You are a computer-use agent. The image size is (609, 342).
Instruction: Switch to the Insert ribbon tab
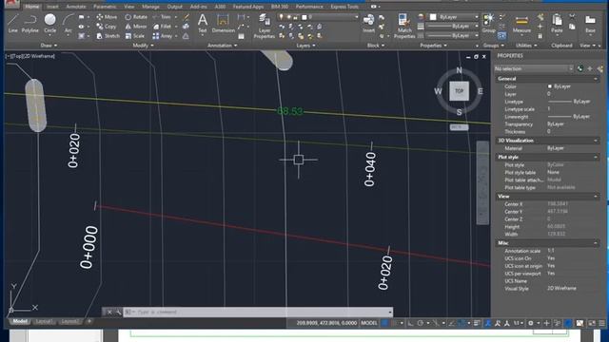[x=52, y=7]
